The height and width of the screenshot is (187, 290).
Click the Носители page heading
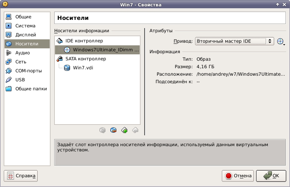click(73, 18)
